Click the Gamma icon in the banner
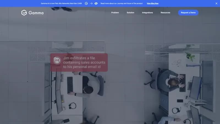220x124 pixels. (x=86, y=4)
